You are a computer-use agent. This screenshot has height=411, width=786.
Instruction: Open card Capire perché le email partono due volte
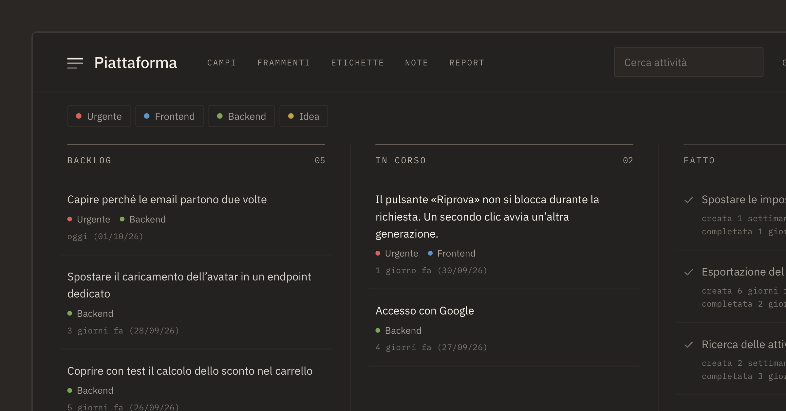point(196,217)
